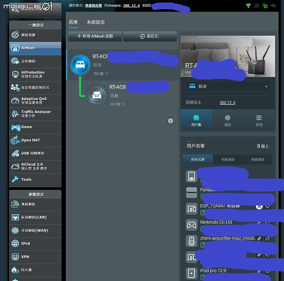Click the Open NAT globe icon

pos(15,140)
